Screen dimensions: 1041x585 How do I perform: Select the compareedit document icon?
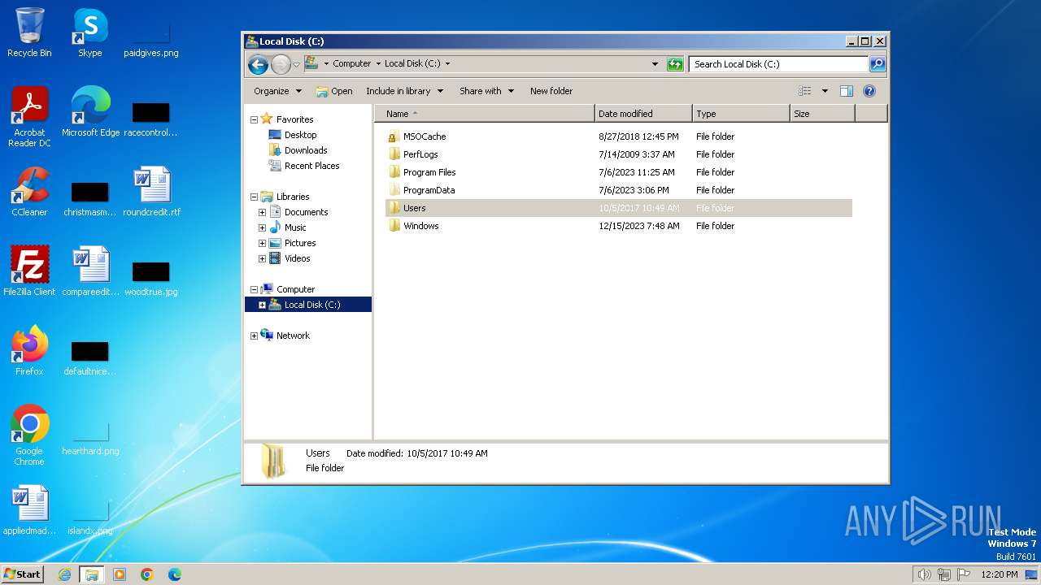point(90,271)
